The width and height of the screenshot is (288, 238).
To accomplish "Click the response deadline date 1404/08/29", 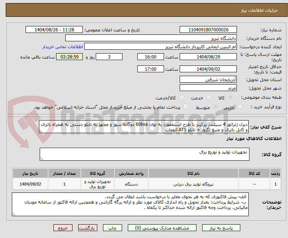I will [208, 57].
